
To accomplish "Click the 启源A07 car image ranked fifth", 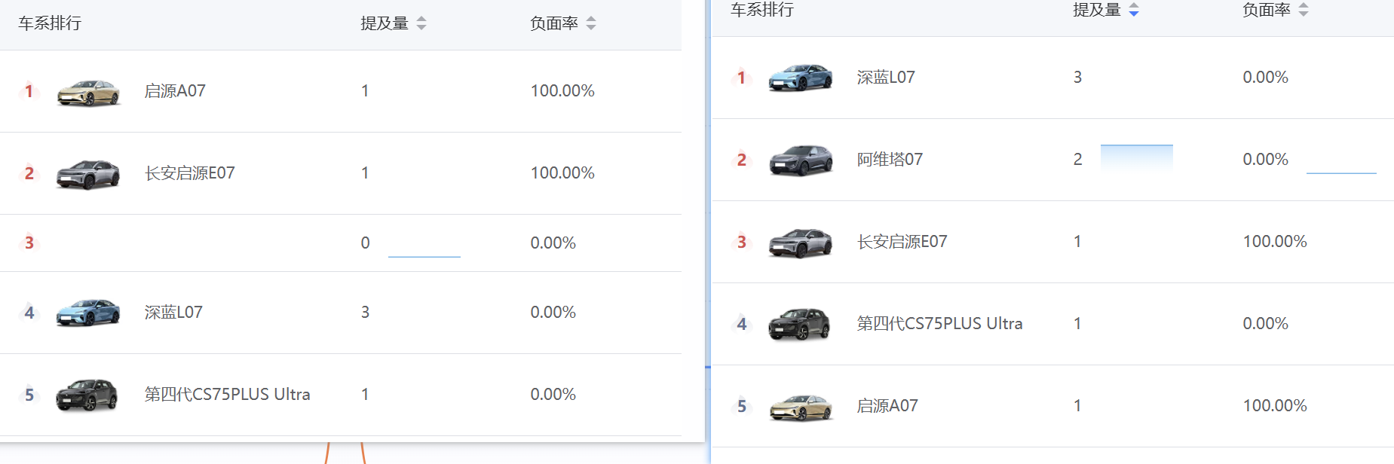I will point(801,407).
